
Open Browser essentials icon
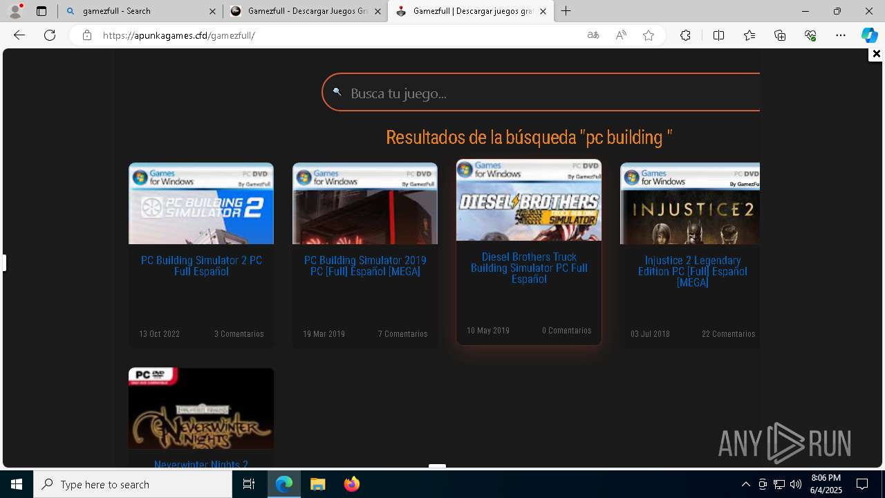coord(810,35)
